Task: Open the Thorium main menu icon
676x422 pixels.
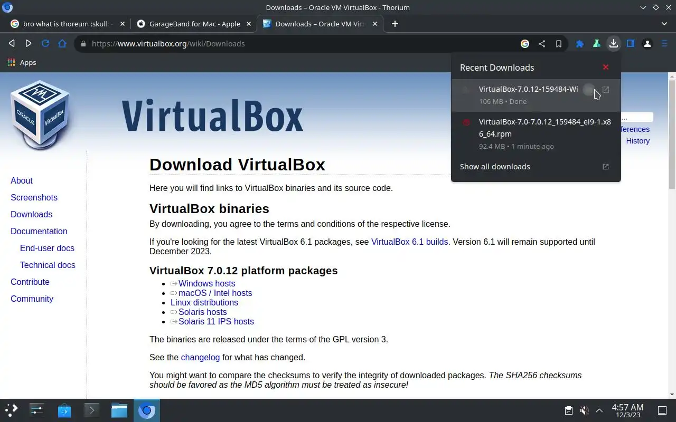Action: (x=664, y=44)
